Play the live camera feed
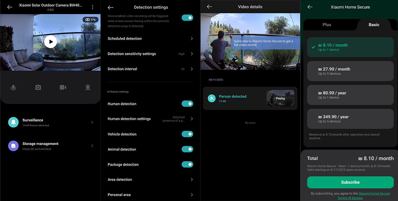The height and width of the screenshot is (201, 398). (x=51, y=42)
